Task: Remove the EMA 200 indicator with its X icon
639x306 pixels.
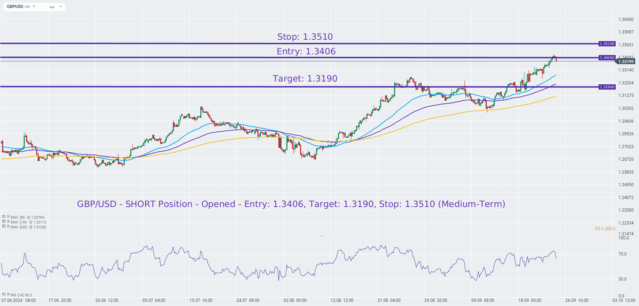Action: coord(8,227)
